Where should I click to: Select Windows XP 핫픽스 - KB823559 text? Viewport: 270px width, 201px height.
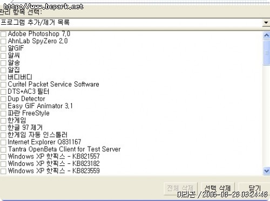[x=53, y=171]
